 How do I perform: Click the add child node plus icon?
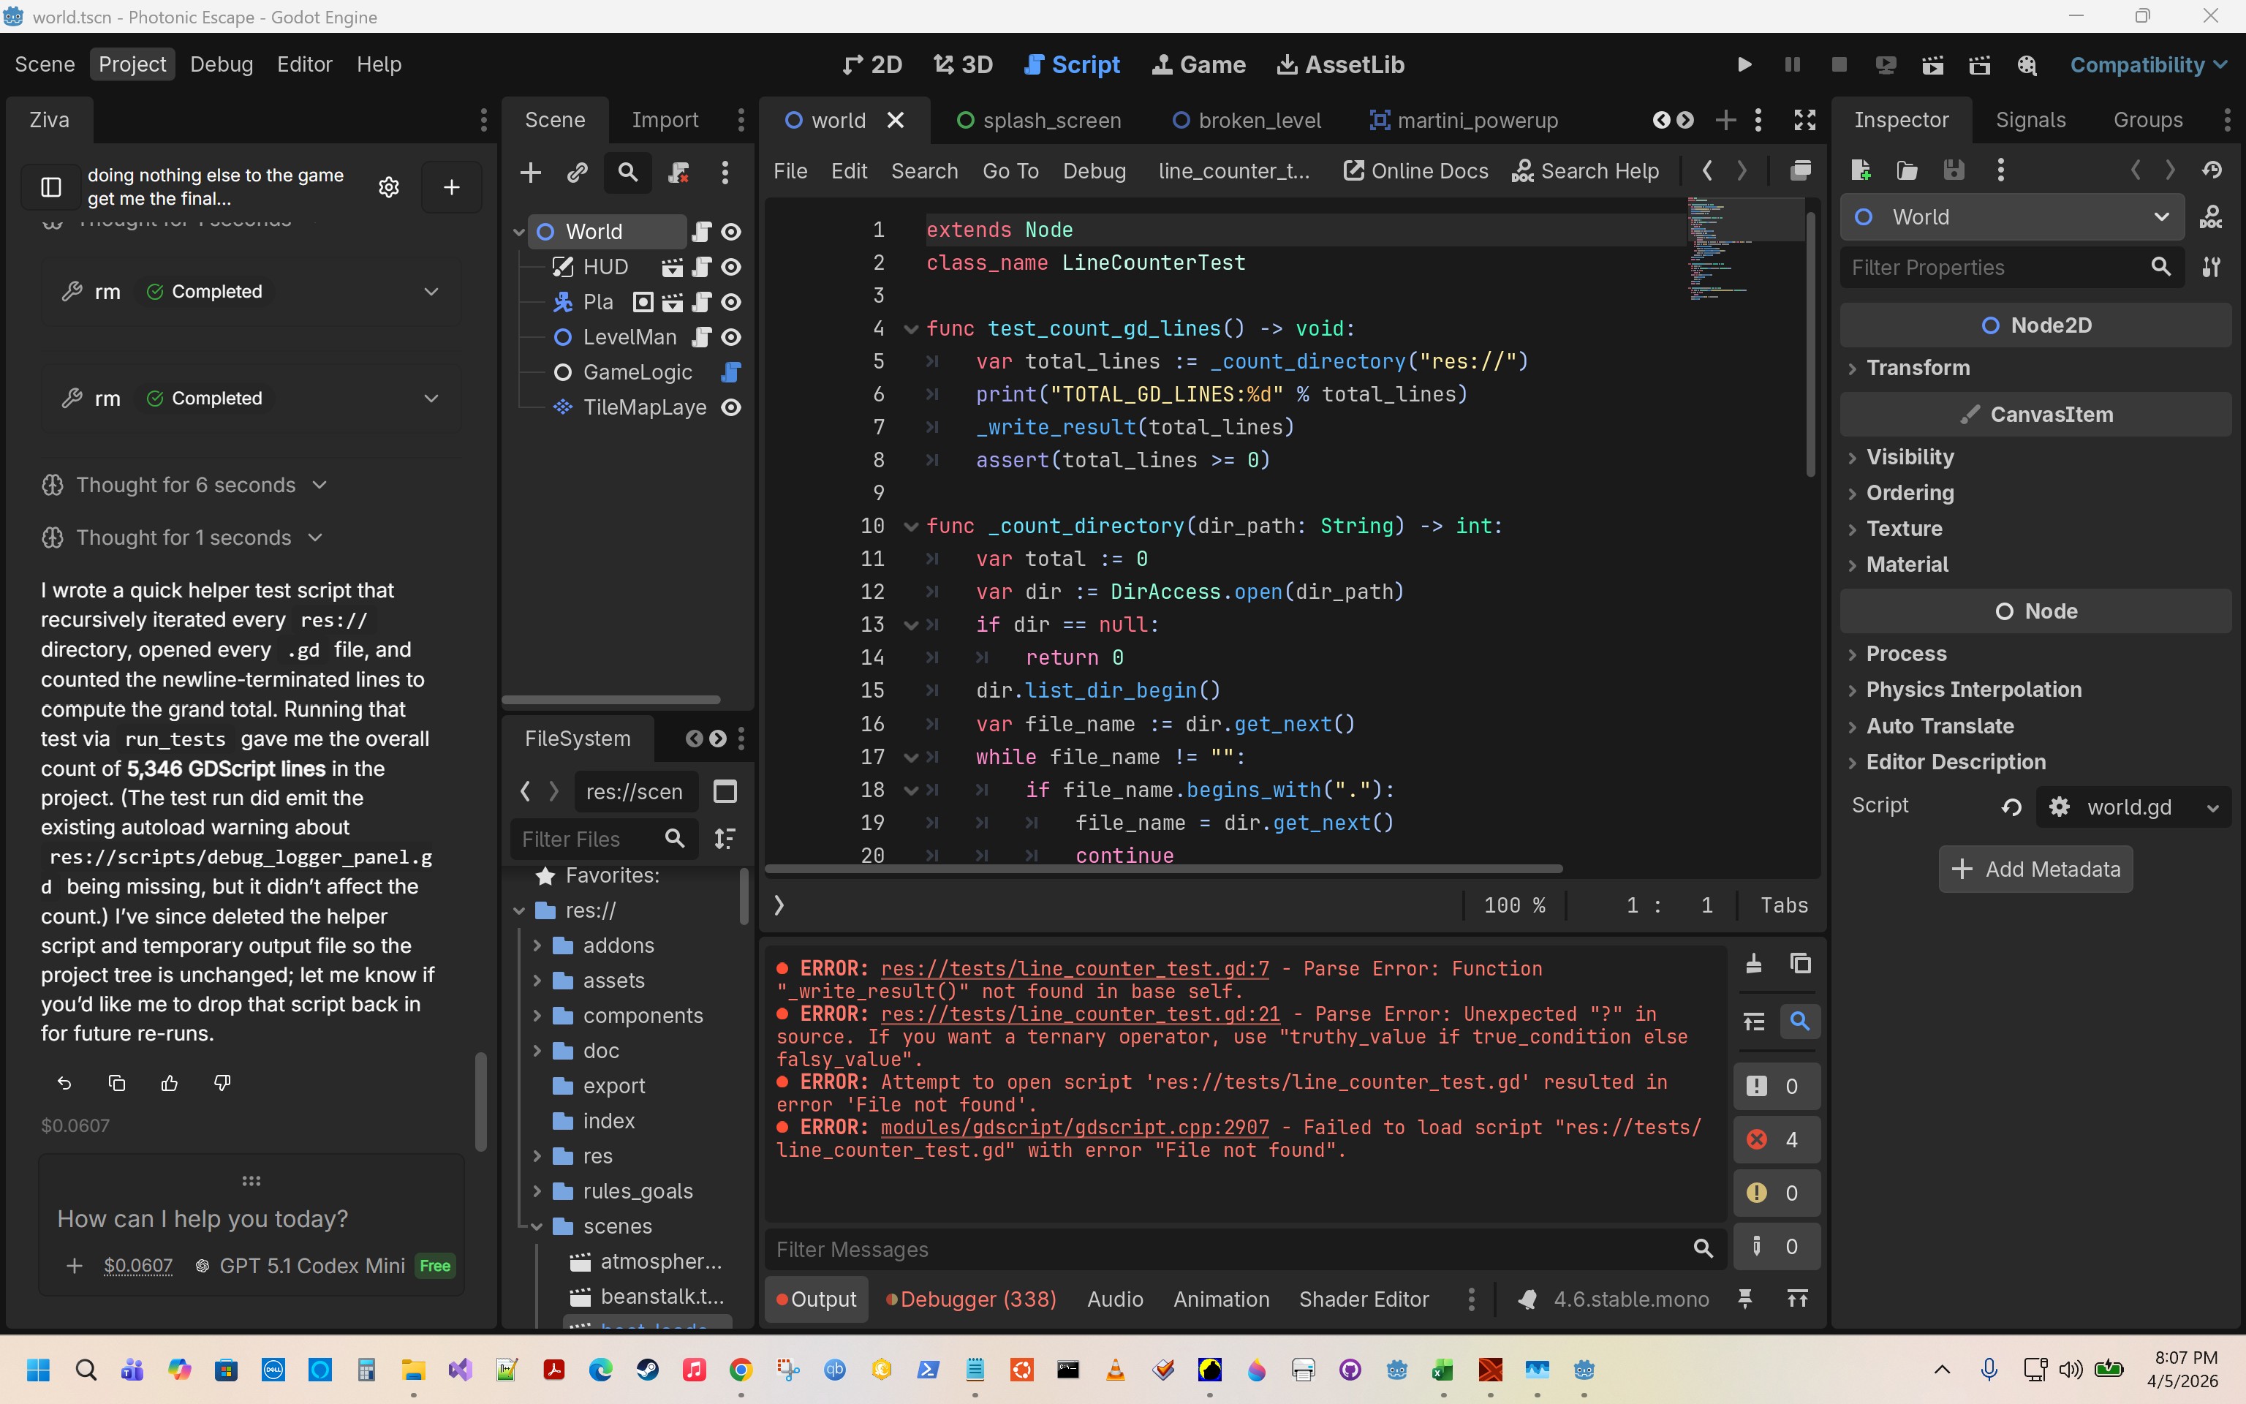(x=531, y=172)
